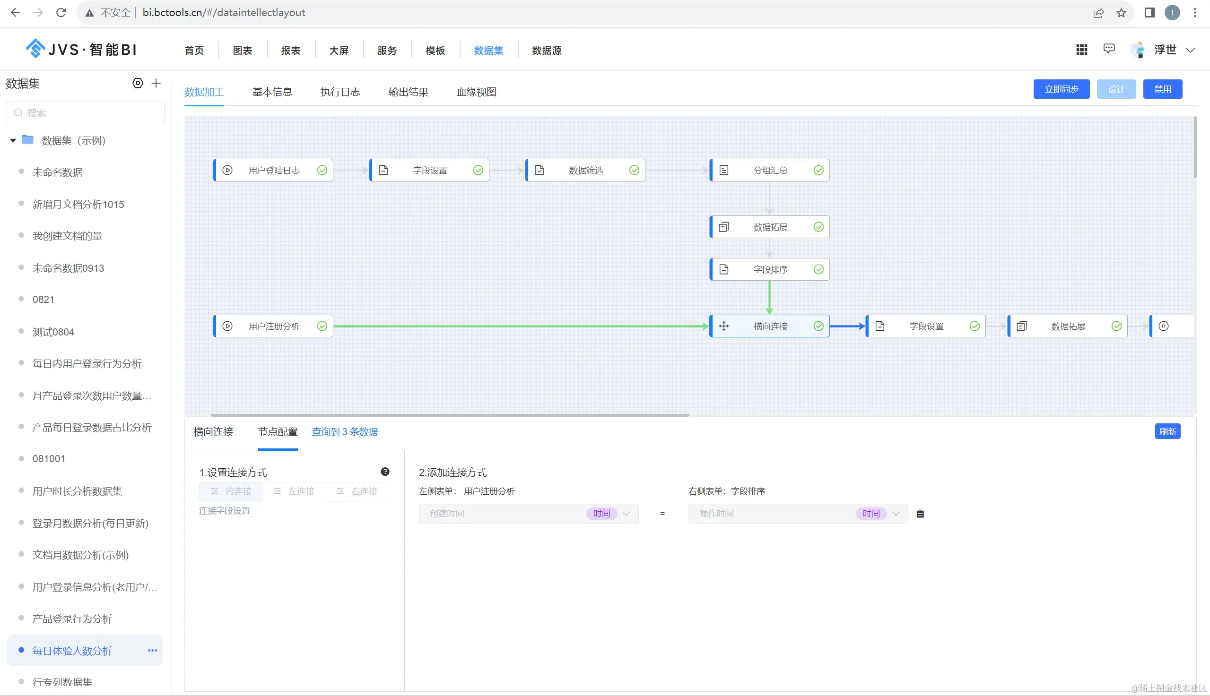Click the play icon on 用户登陆日志 node
The width and height of the screenshot is (1210, 696).
tap(227, 170)
